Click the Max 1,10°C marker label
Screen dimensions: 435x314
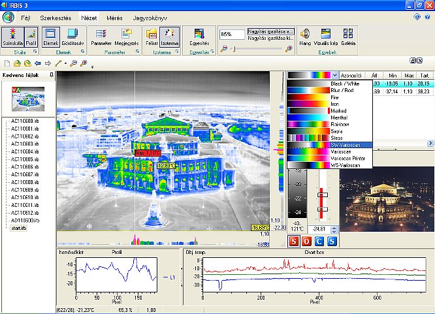(148, 153)
